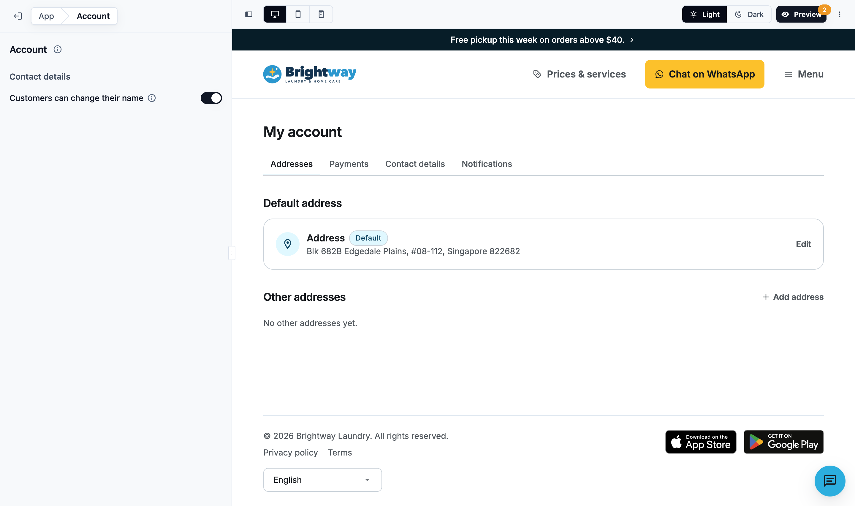Image resolution: width=855 pixels, height=506 pixels.
Task: Go to App breadcrumb
Action: tap(46, 16)
